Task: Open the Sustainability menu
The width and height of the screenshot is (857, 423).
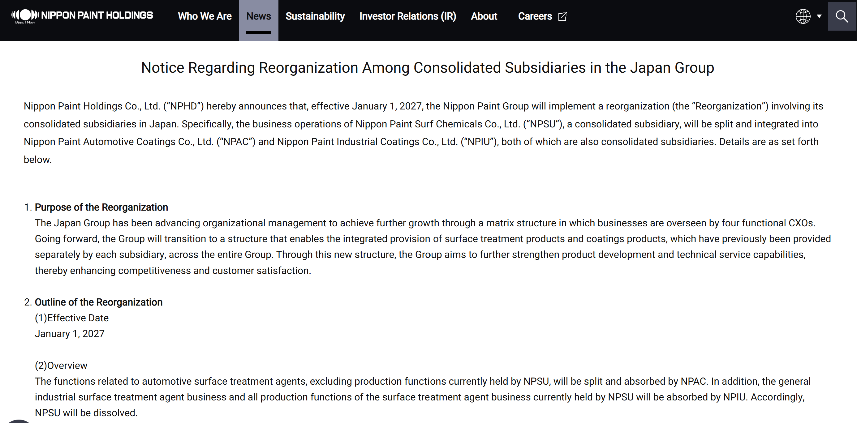Action: (315, 16)
